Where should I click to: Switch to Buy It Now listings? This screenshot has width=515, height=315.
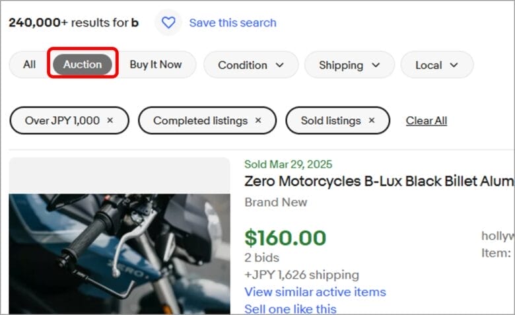[x=155, y=64]
